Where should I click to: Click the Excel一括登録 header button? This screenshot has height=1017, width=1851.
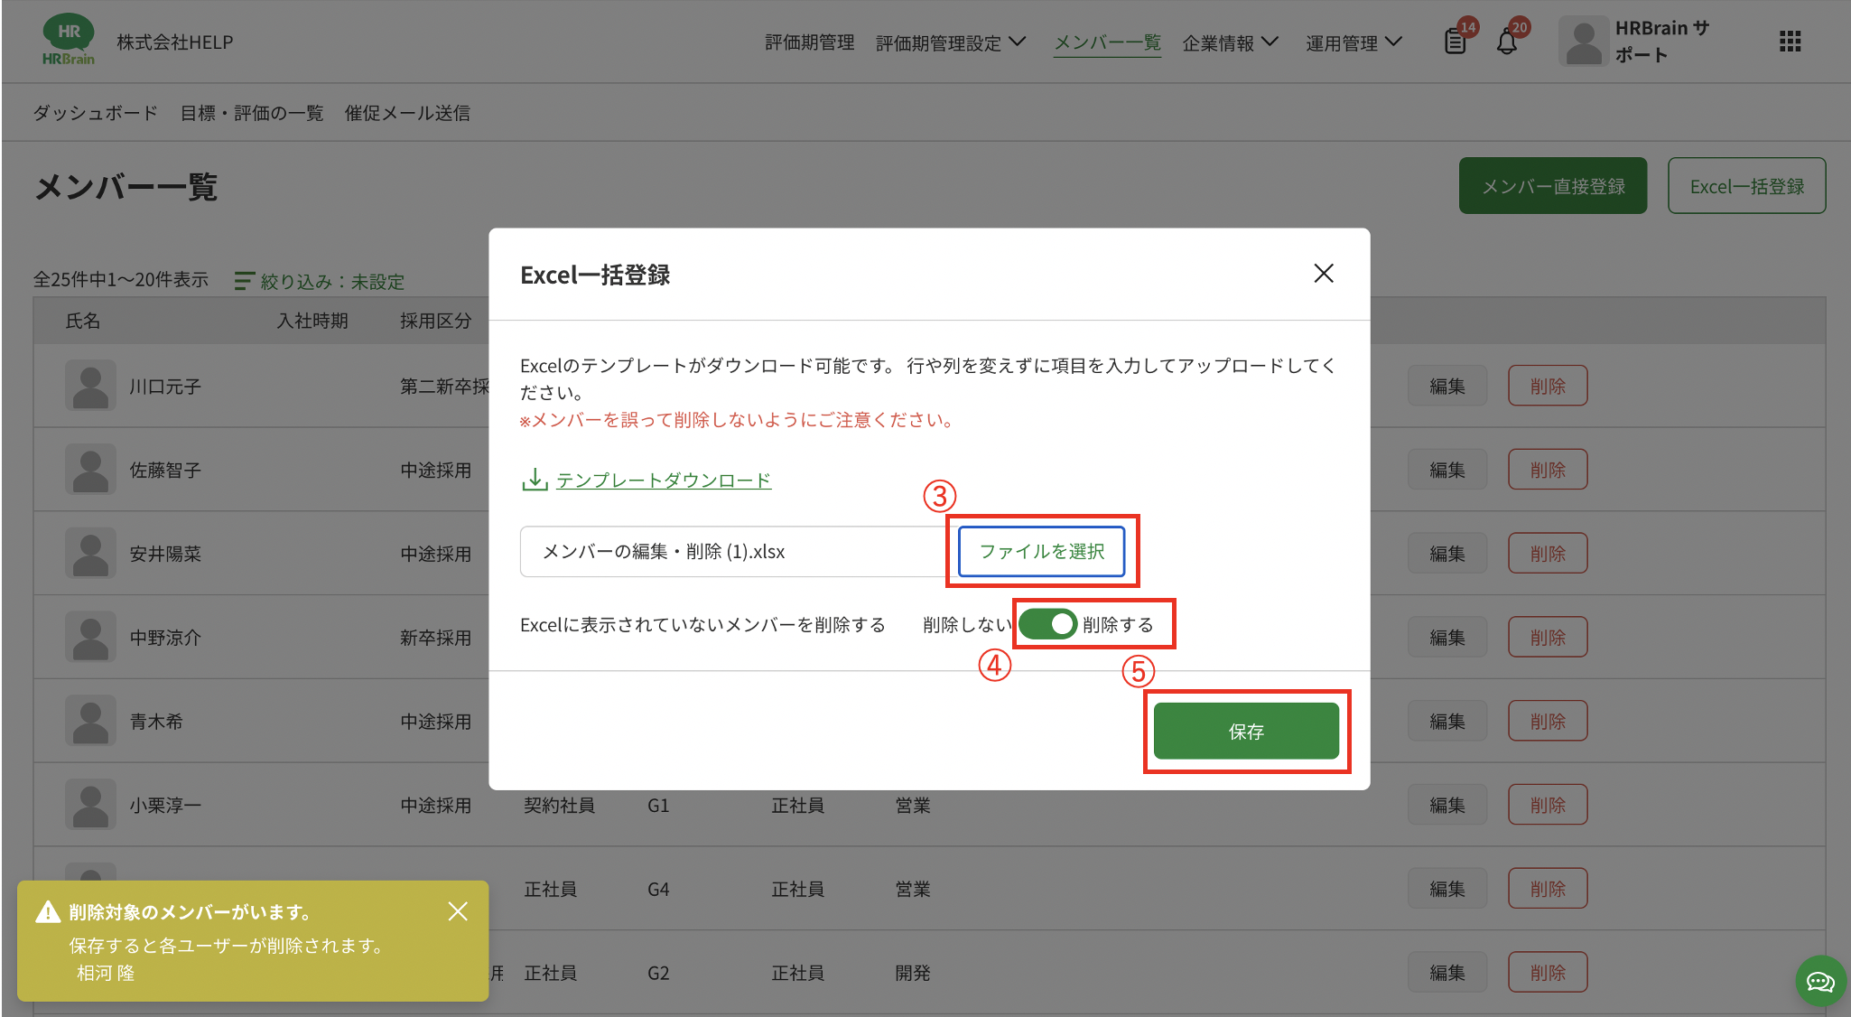1747,186
